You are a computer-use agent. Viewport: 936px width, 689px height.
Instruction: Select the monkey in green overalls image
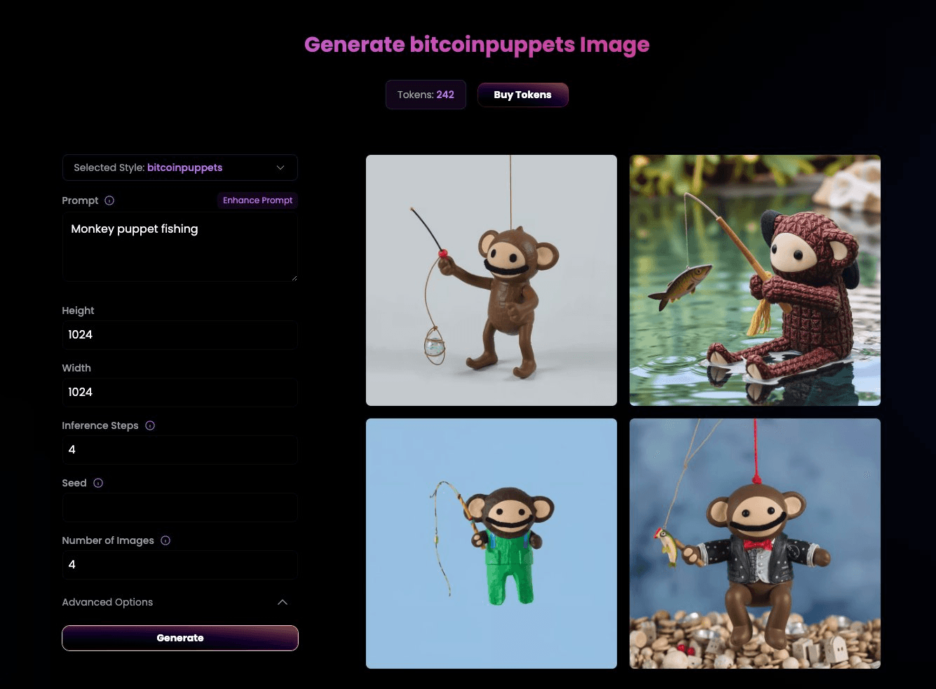(x=491, y=543)
